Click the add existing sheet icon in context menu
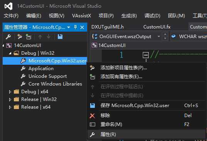207x141 pixels. pyautogui.click(x=93, y=77)
